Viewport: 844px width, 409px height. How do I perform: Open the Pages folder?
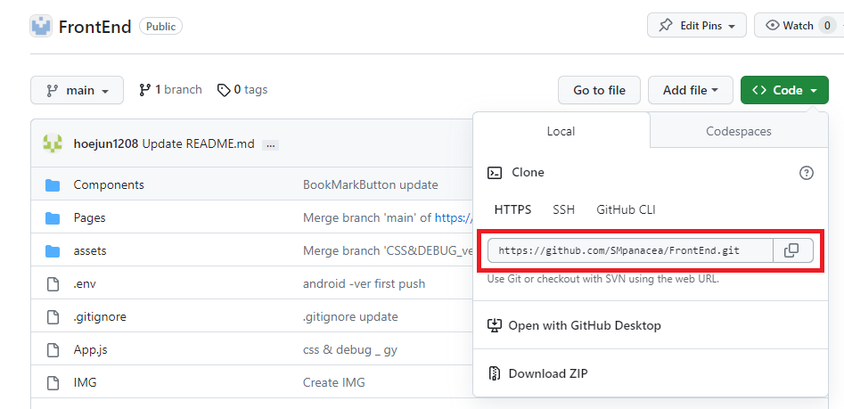(x=89, y=218)
